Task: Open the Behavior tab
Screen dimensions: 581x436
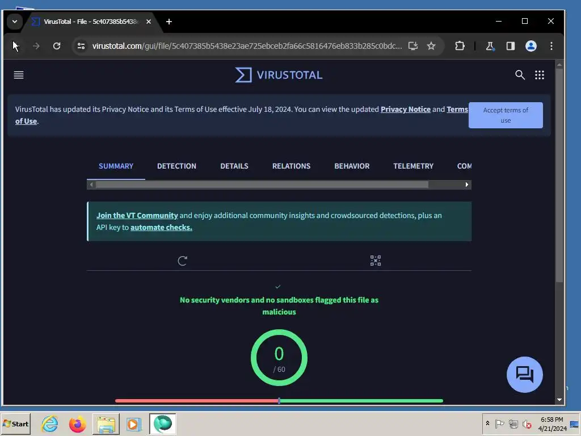Action: (352, 166)
